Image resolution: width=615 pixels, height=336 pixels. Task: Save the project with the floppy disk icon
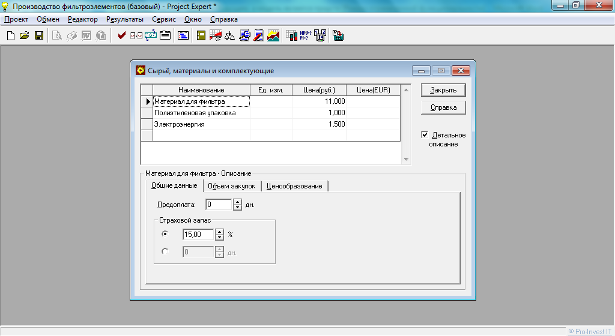click(39, 35)
